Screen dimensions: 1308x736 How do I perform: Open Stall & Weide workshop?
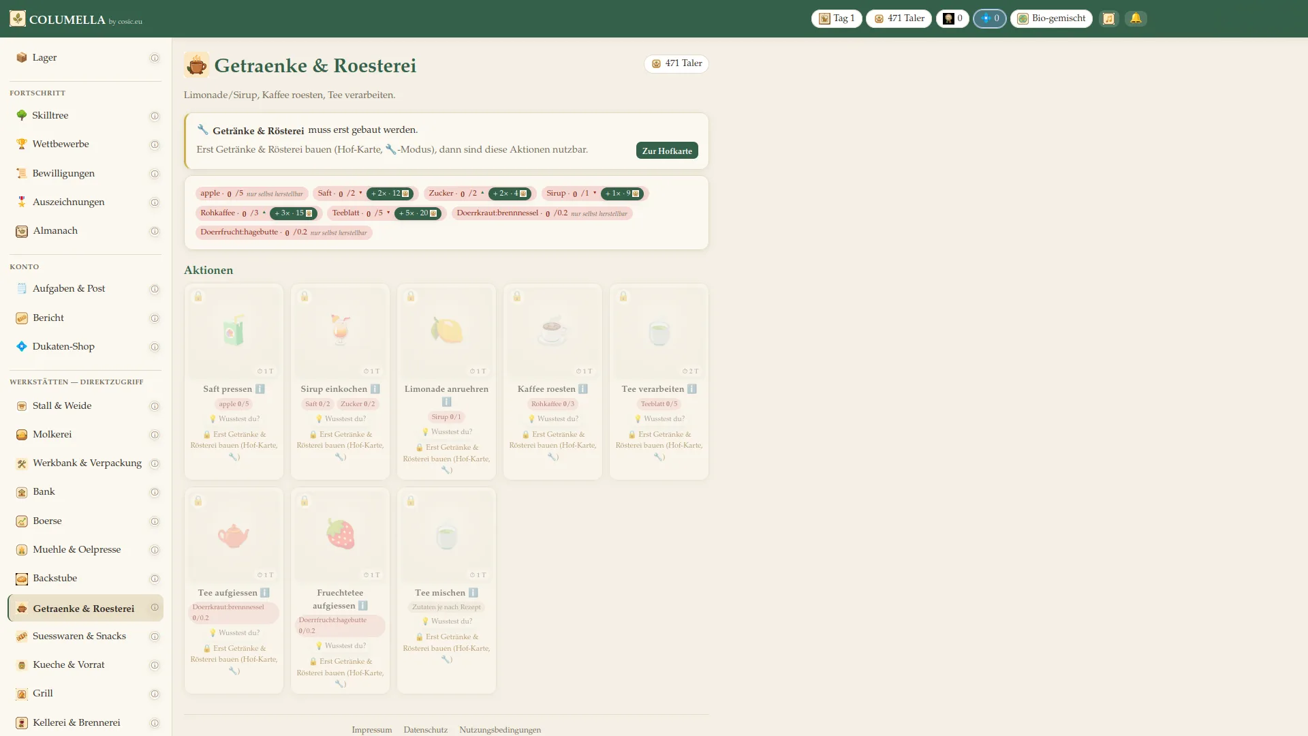(85, 406)
